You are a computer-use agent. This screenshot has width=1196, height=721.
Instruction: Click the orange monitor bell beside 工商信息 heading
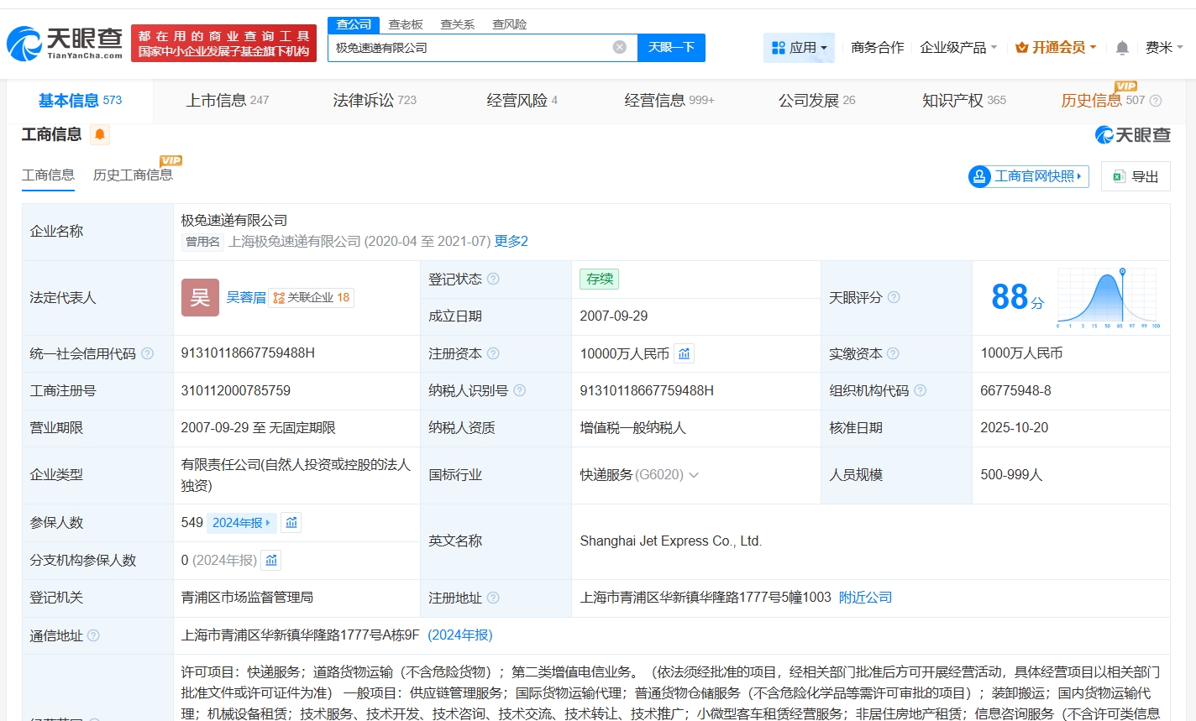pos(100,134)
